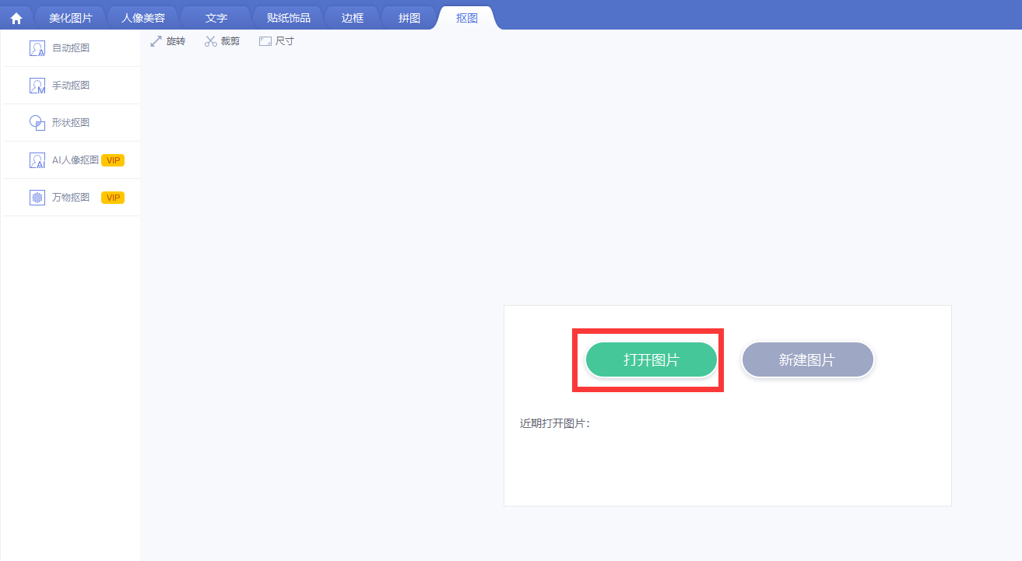Click the Home icon in the tab bar
This screenshot has height=561, width=1022.
(x=16, y=18)
